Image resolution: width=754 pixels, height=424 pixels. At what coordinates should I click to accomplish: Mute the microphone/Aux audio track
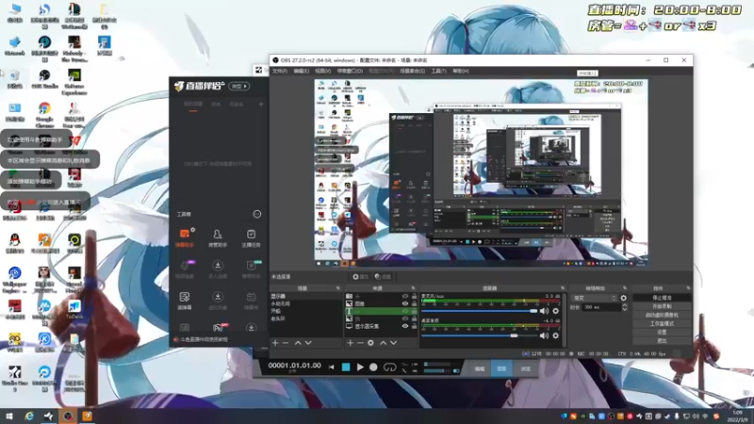544,311
